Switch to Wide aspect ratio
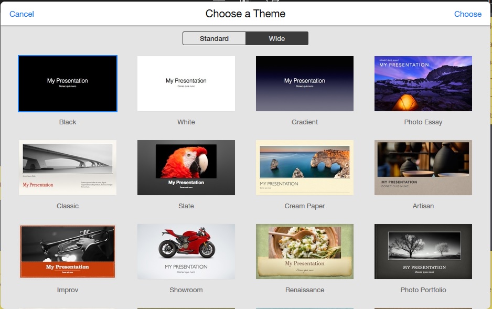Viewport: 492px width, 309px height. click(x=277, y=38)
